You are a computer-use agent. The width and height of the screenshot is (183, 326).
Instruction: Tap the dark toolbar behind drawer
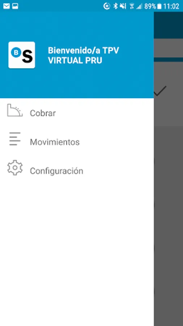169,25
